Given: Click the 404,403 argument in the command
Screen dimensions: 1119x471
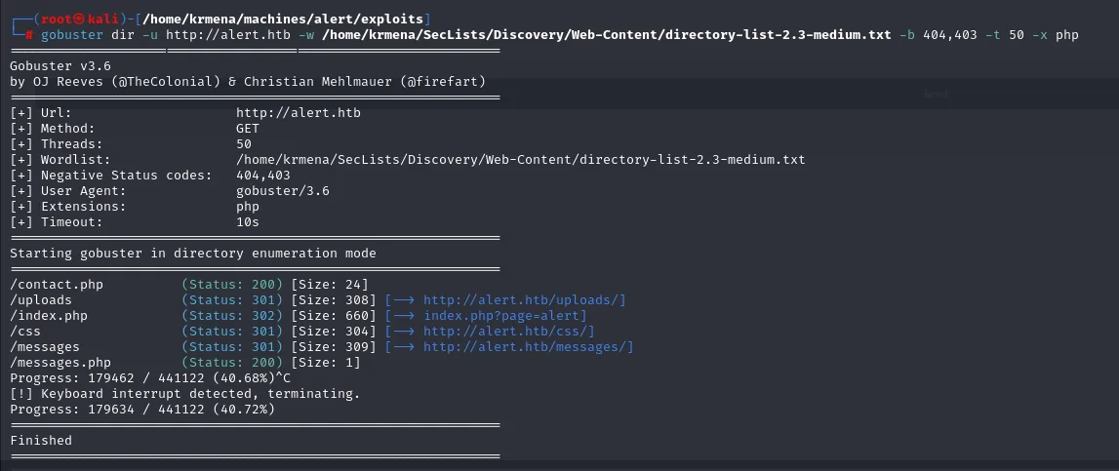Looking at the screenshot, I should pyautogui.click(x=950, y=34).
